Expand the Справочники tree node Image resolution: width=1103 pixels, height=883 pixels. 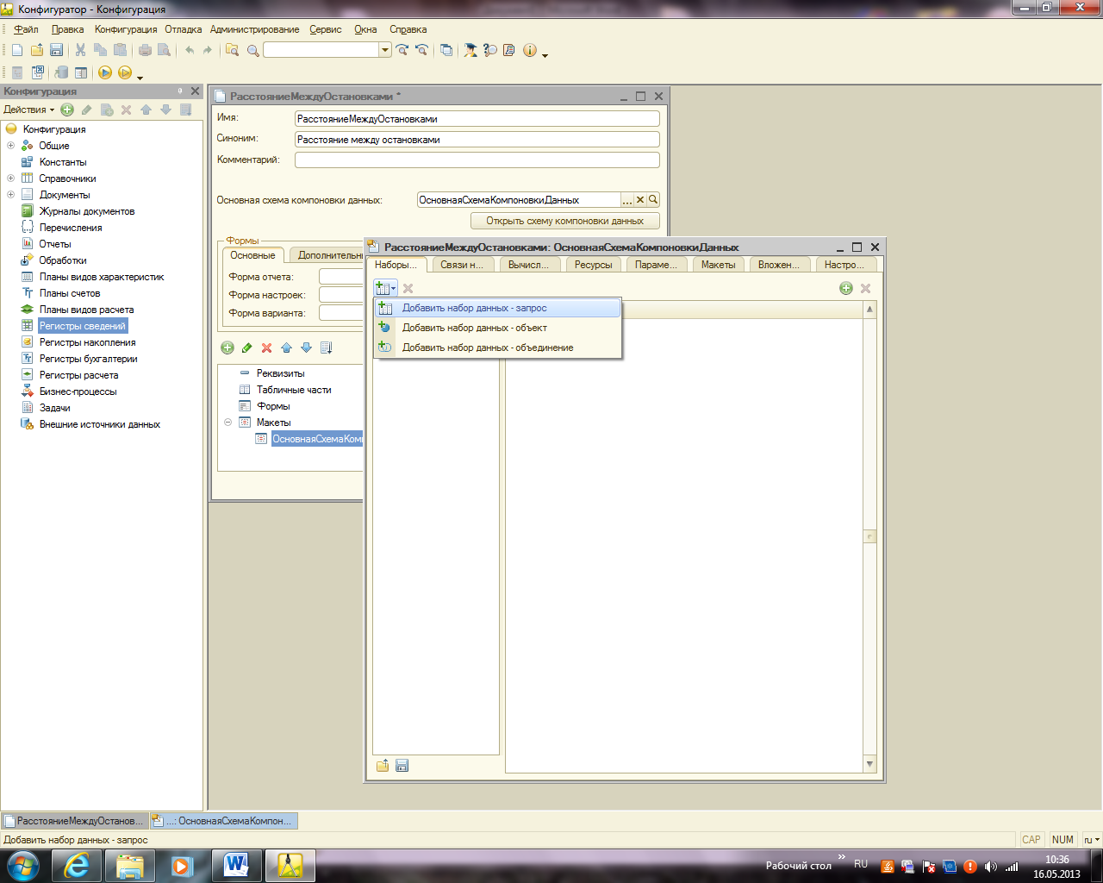[10, 178]
